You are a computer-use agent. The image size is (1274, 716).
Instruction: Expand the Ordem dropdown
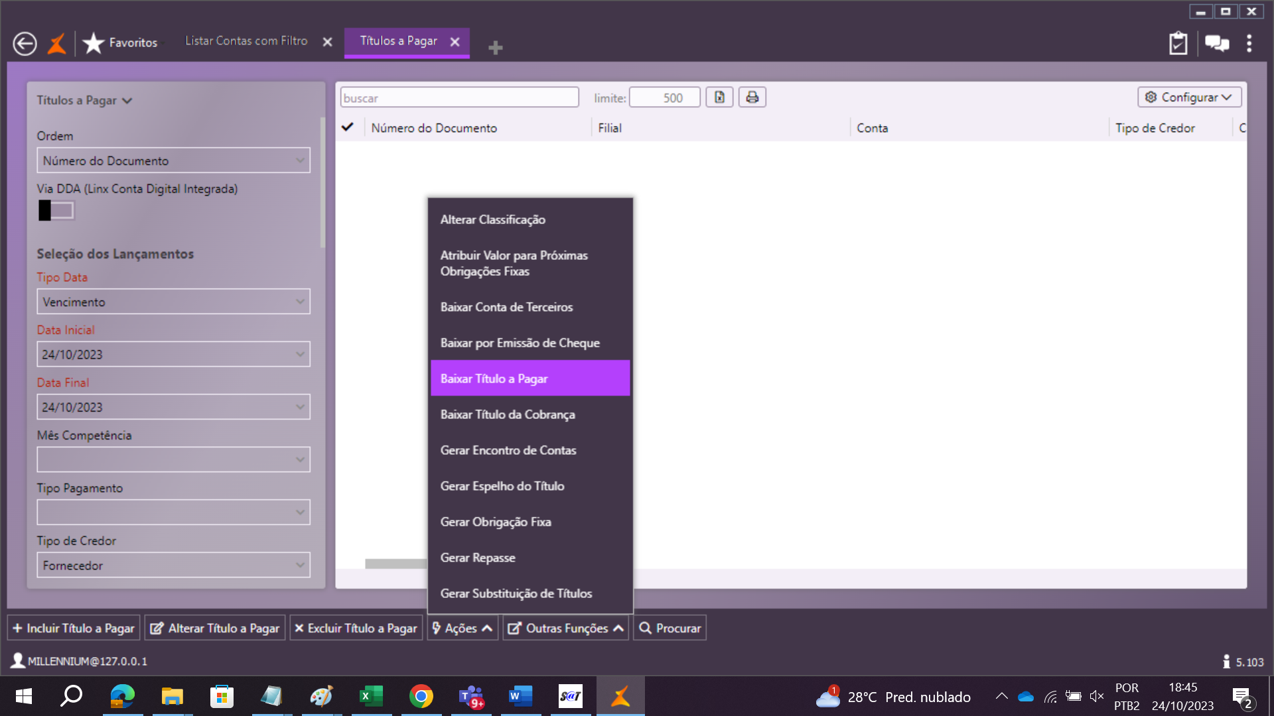point(173,160)
